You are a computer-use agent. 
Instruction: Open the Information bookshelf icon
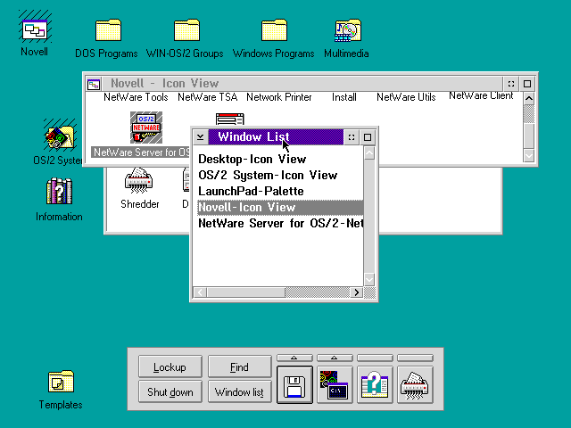pyautogui.click(x=59, y=191)
